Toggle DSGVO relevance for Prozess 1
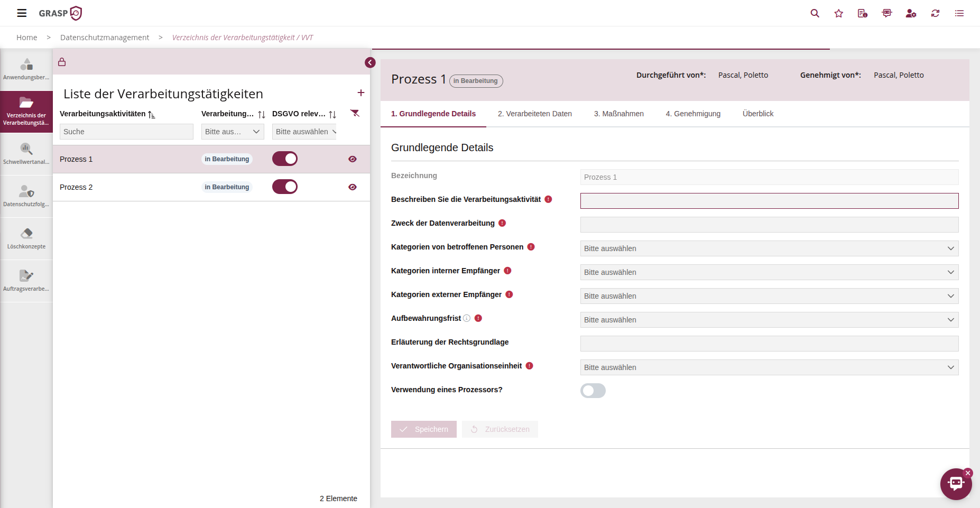This screenshot has height=508, width=980. pos(285,159)
